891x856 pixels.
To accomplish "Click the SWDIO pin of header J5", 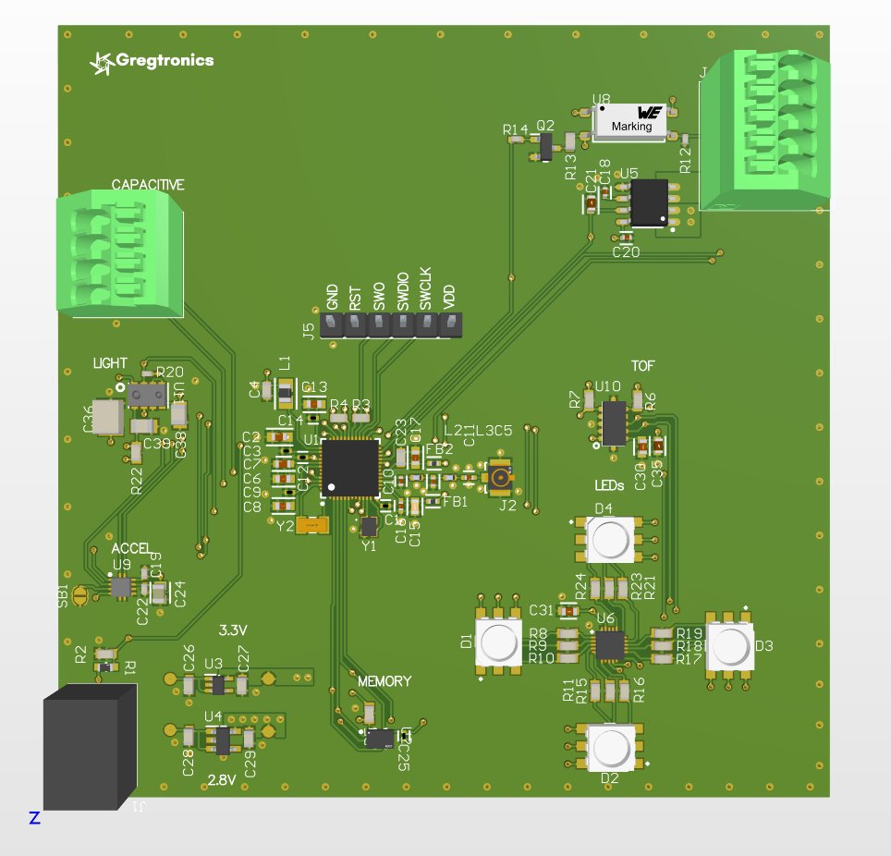I will pyautogui.click(x=403, y=325).
